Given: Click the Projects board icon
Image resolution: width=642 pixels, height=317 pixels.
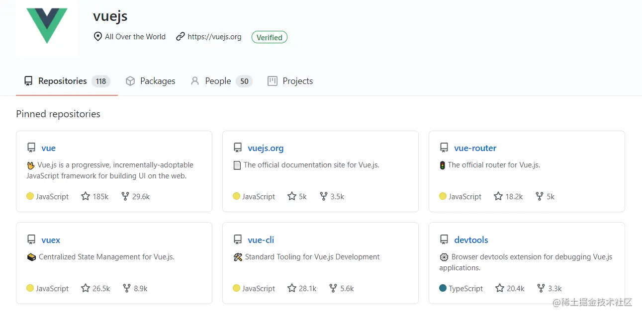Looking at the screenshot, I should tap(273, 81).
